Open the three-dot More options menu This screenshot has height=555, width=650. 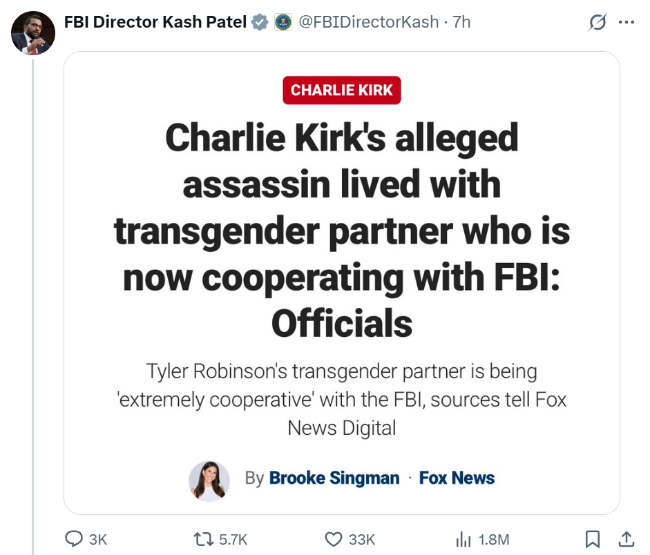tap(626, 22)
